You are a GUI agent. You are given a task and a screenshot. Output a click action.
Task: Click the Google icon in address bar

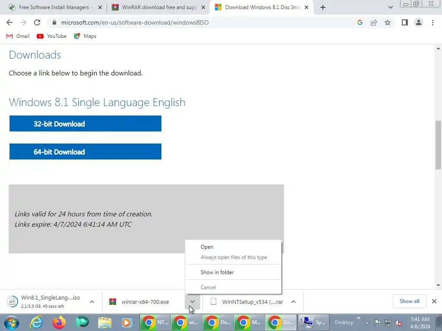[x=360, y=22]
